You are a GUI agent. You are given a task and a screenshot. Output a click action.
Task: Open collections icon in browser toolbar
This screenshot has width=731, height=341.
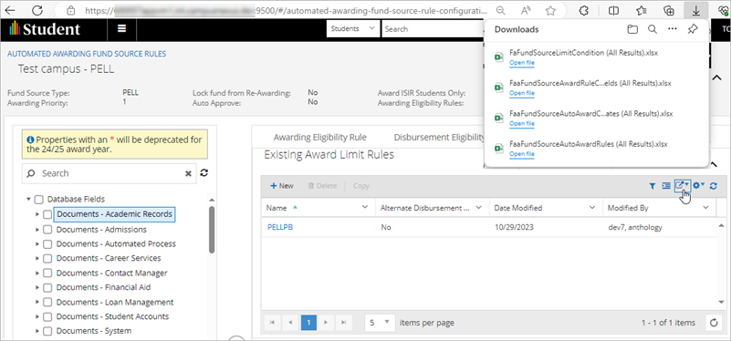point(669,10)
